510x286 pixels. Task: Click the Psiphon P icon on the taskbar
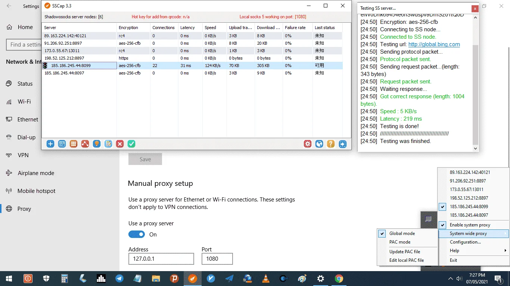pyautogui.click(x=174, y=279)
